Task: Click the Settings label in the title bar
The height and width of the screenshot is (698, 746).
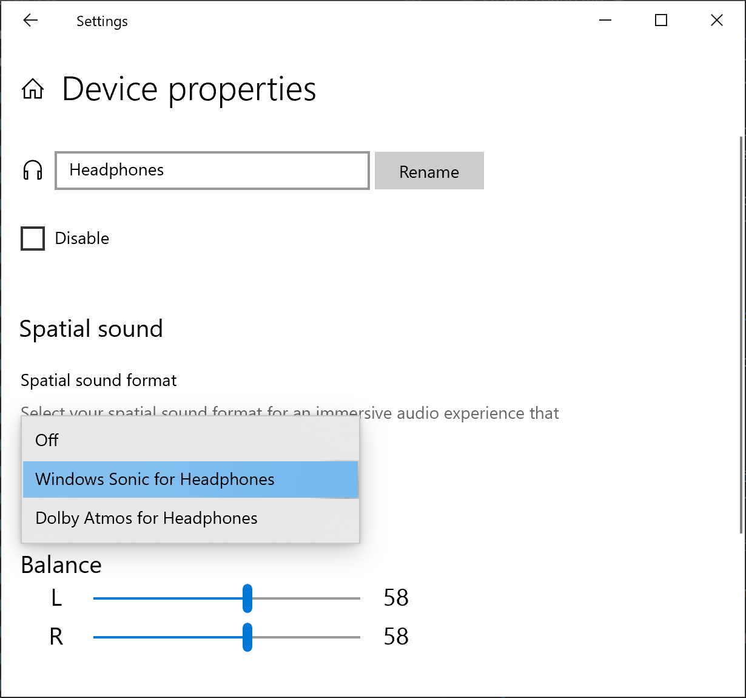Action: (101, 21)
